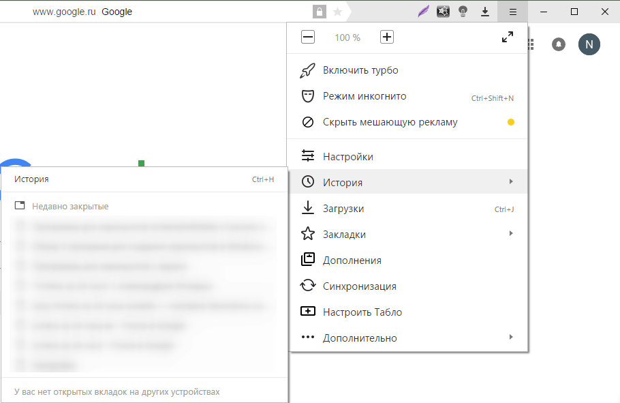Click the download arrow icon beside Загрузки

308,208
